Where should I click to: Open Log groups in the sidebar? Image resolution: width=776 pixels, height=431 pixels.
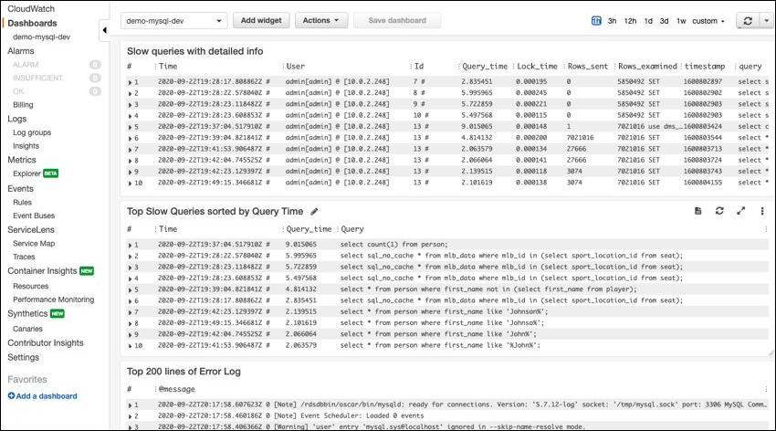click(x=33, y=132)
